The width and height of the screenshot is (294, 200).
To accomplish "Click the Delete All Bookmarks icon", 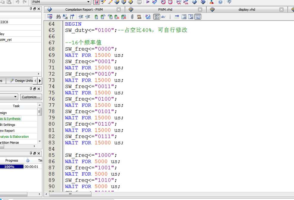I will 123,17.
